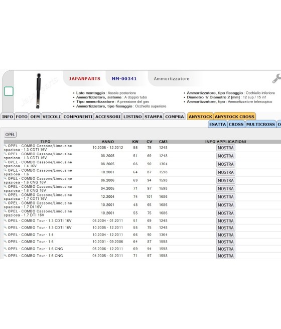Click MOSTRA for Combo Cassone 1.6 64 kW

[226, 172]
